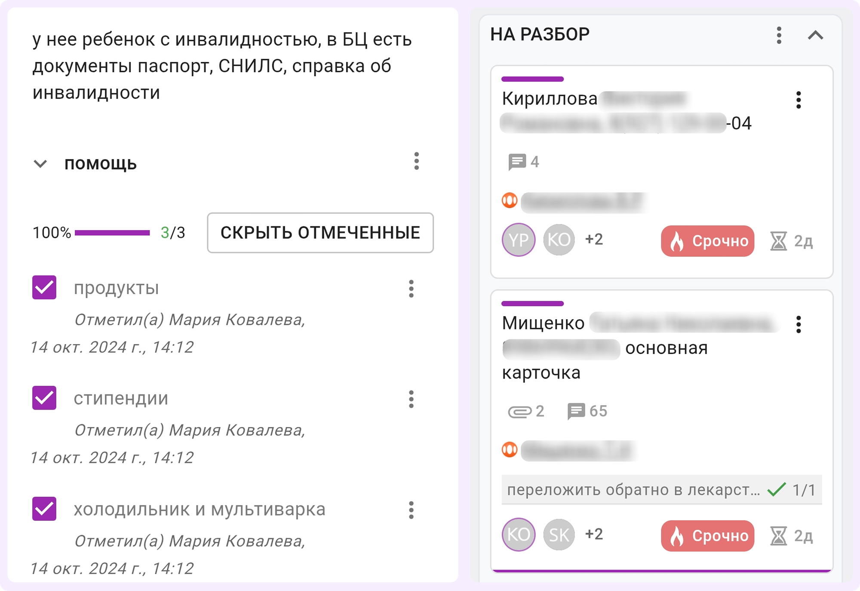The image size is (860, 591).
Task: Click Срочно tag on Кириллова card
Action: tap(708, 241)
